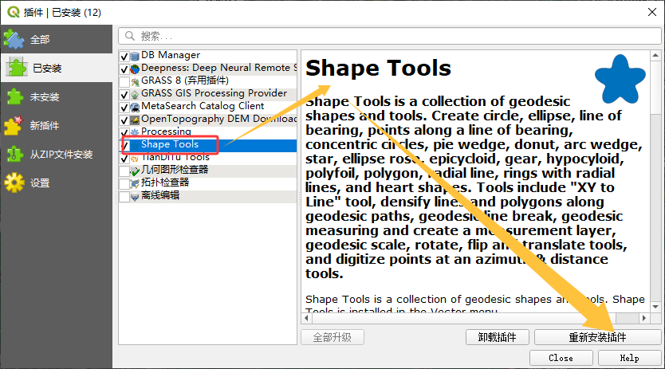665x369 pixels.
Task: Click the TianDiTu Tools icon
Action: click(x=135, y=159)
